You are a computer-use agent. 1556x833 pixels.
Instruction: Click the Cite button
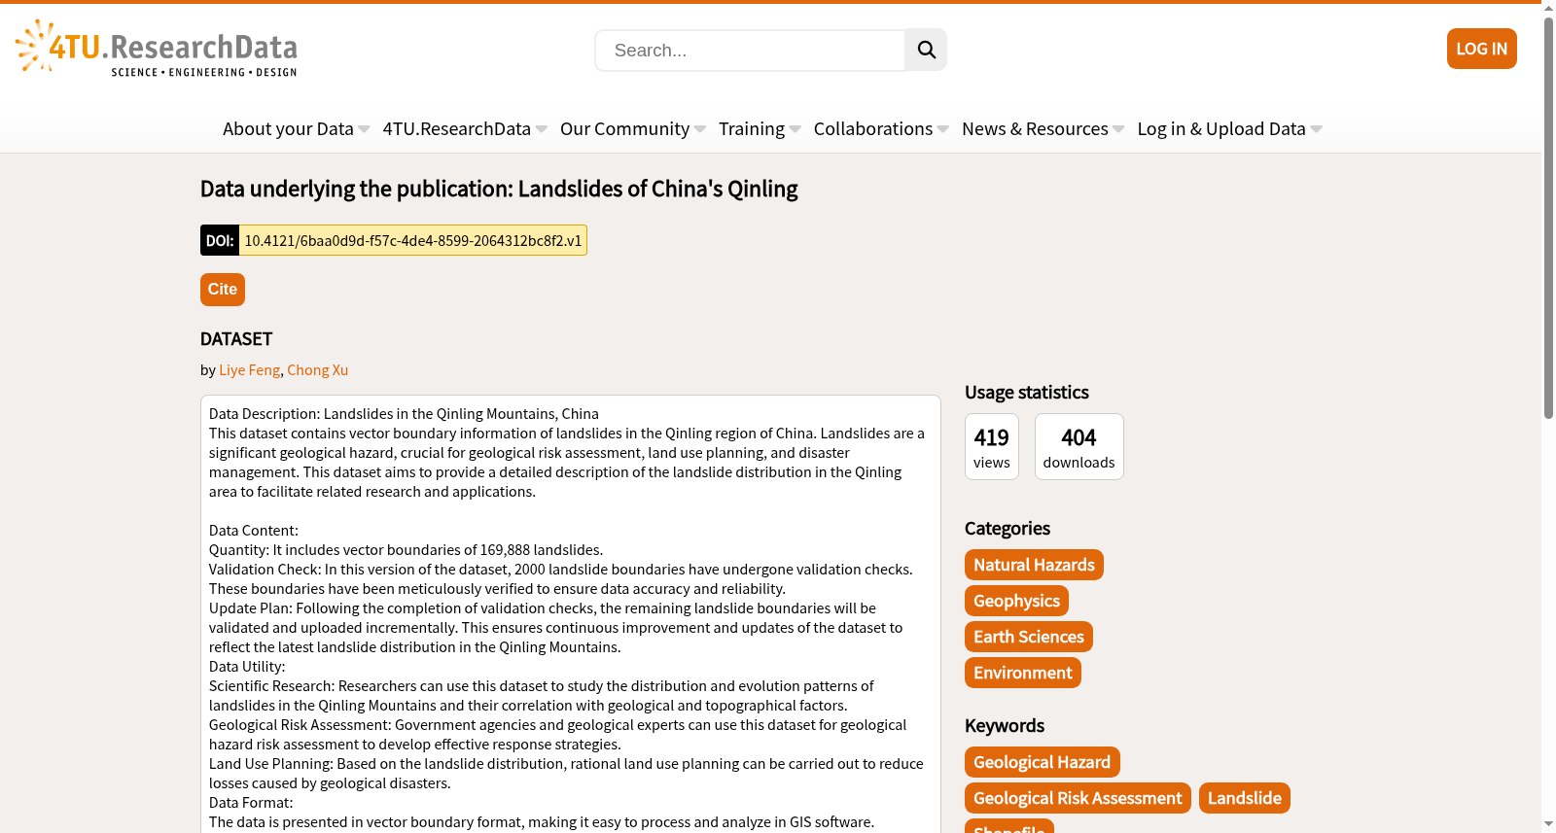click(x=222, y=289)
